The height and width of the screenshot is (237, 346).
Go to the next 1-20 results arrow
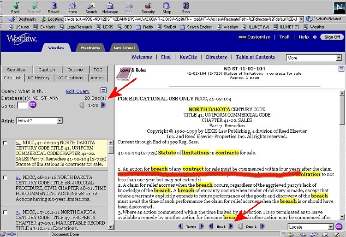pyautogui.click(x=103, y=105)
